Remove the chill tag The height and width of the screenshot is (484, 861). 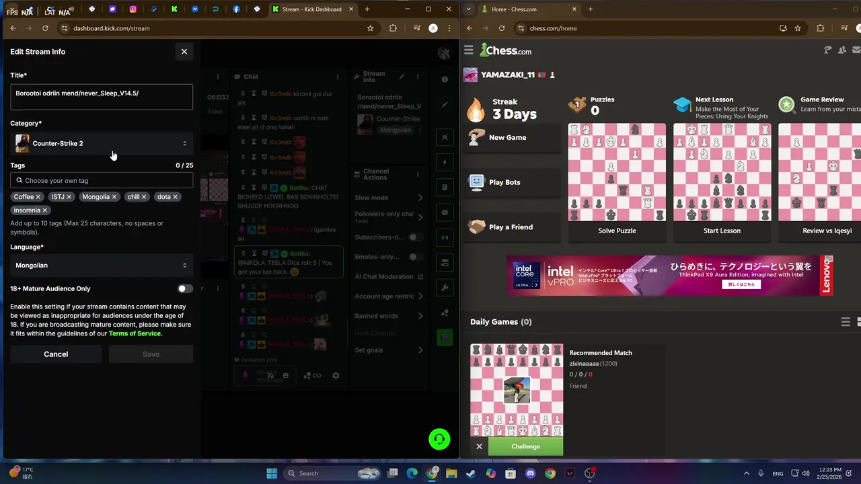click(143, 197)
